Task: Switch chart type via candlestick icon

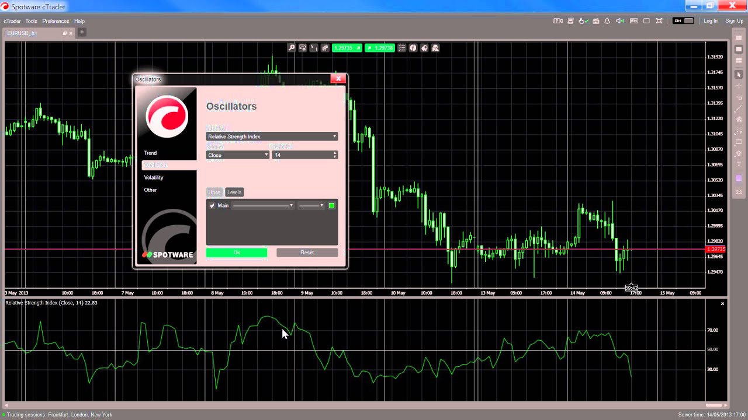Action: [325, 48]
